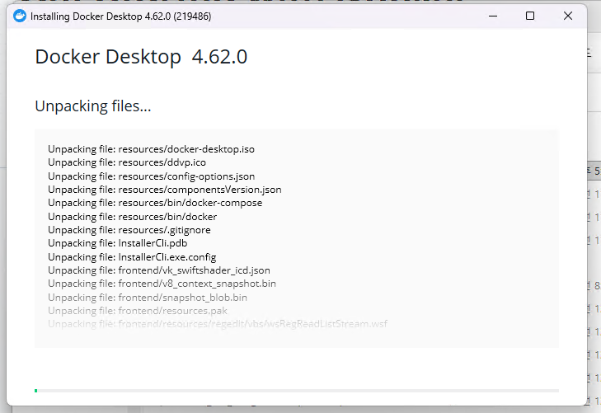Click the componentsVersion.json log entry
Screen dimensions: 601x413
click(164, 190)
